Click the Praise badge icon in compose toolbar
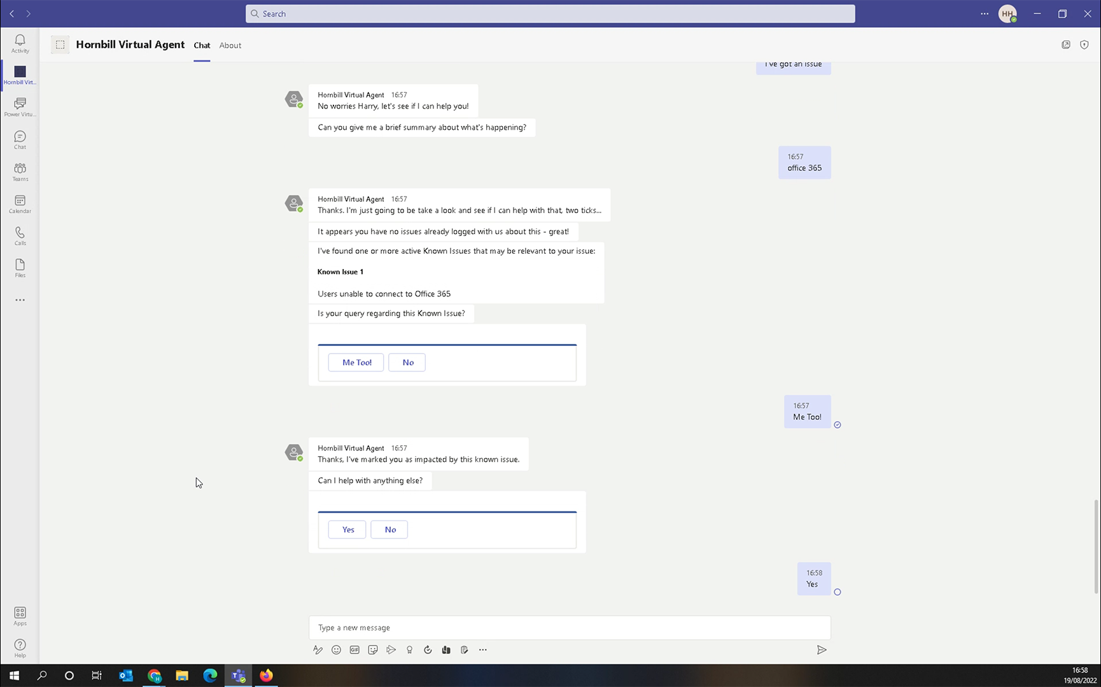Image resolution: width=1101 pixels, height=687 pixels. coord(409,649)
